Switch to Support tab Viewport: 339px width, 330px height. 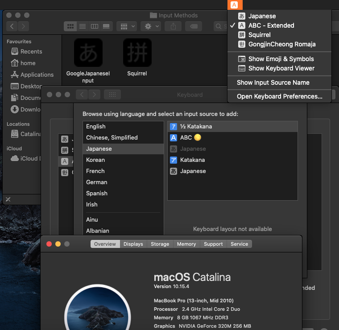[x=213, y=244]
